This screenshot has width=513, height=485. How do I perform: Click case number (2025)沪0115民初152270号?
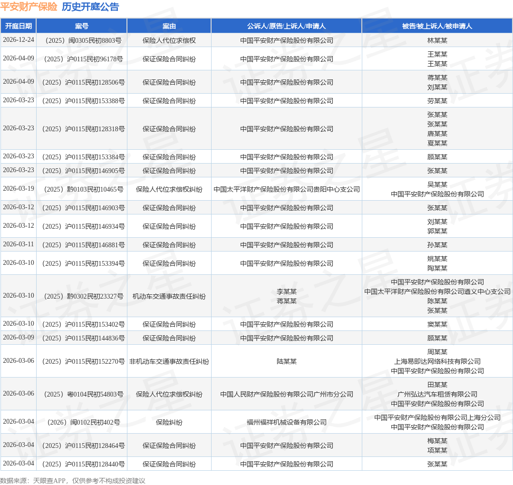pos(81,362)
